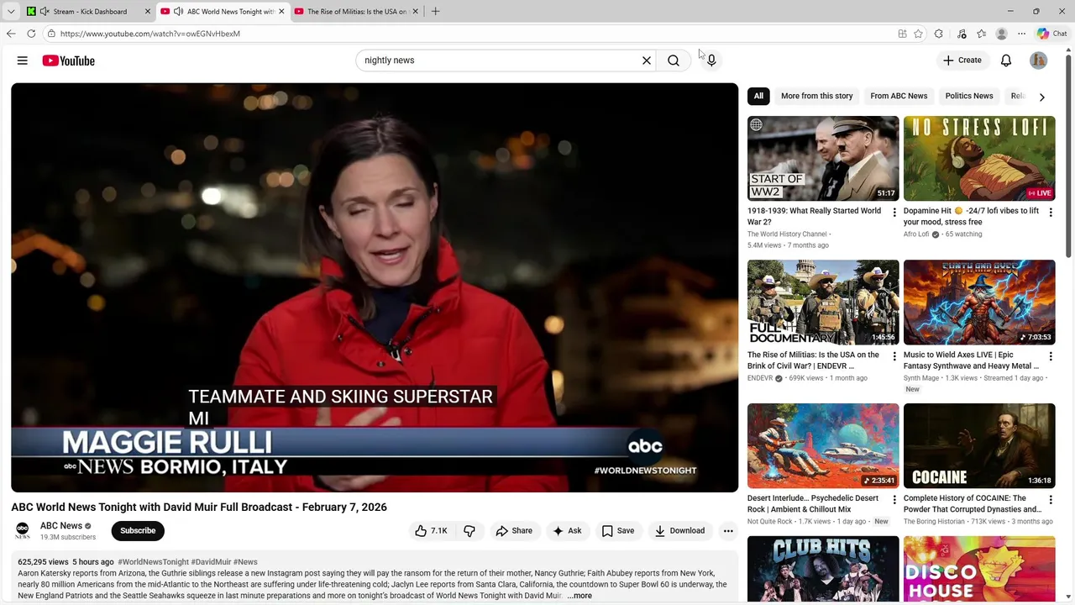
Task: Open The World History Channel link
Action: pyautogui.click(x=787, y=234)
